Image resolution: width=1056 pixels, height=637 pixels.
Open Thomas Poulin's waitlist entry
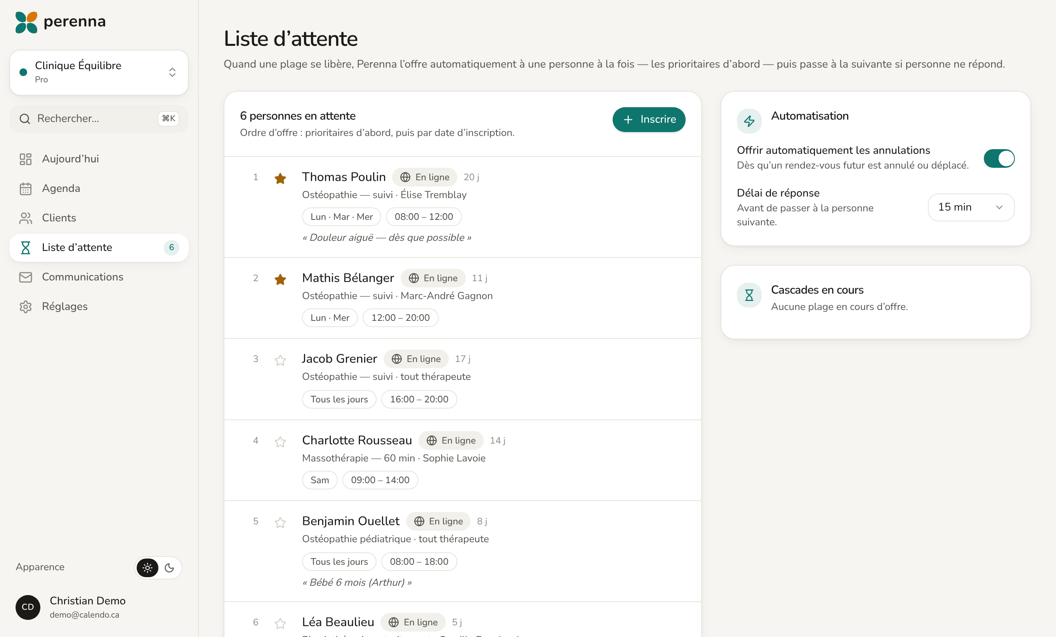(x=462, y=207)
